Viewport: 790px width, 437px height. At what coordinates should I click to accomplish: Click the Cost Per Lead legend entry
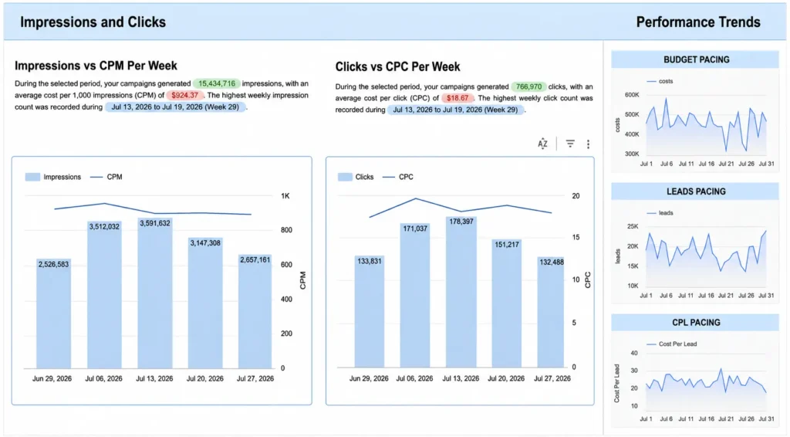672,344
